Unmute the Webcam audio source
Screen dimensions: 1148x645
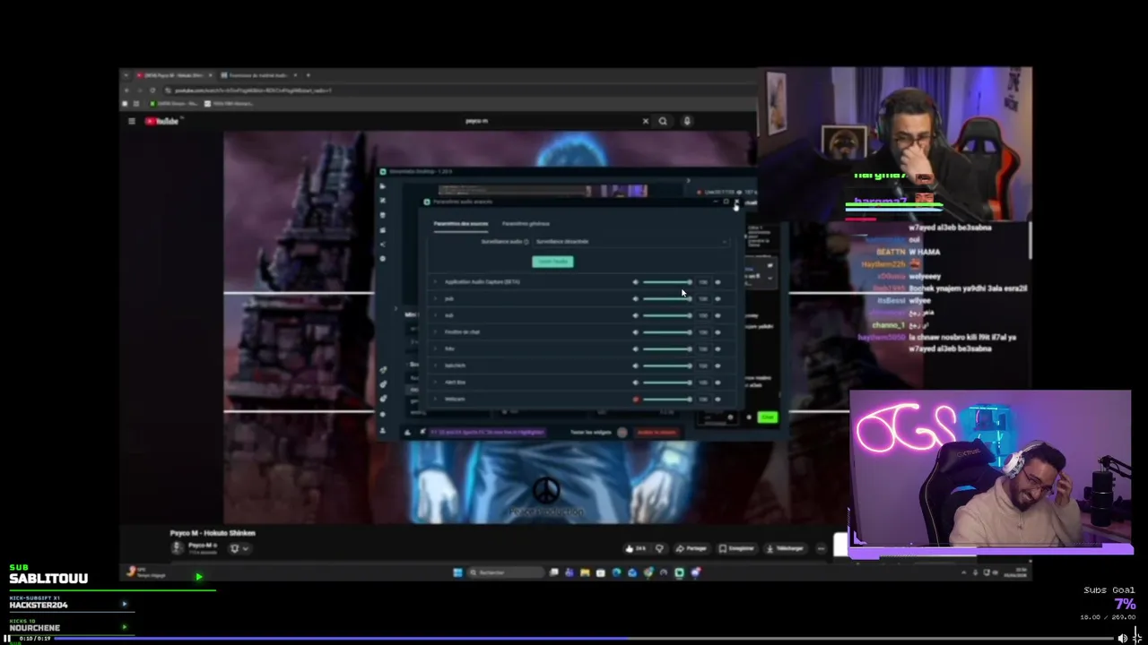pyautogui.click(x=635, y=400)
